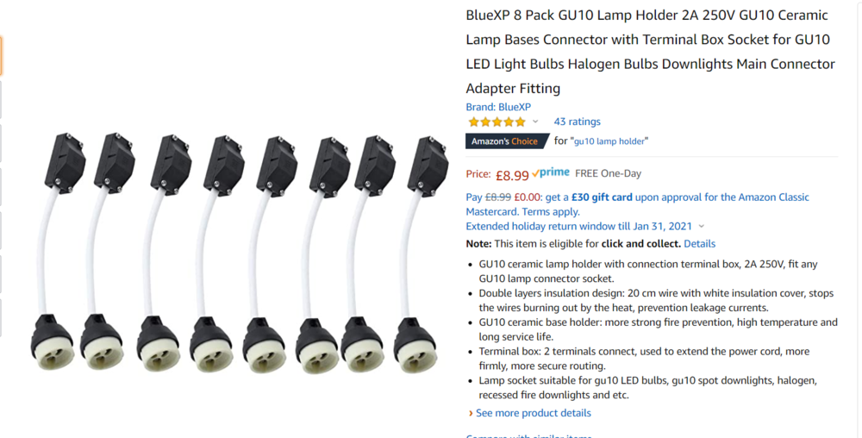Select the second image thumbnail on left edge
Viewport: 862px width, 438px height.
(x=1, y=99)
